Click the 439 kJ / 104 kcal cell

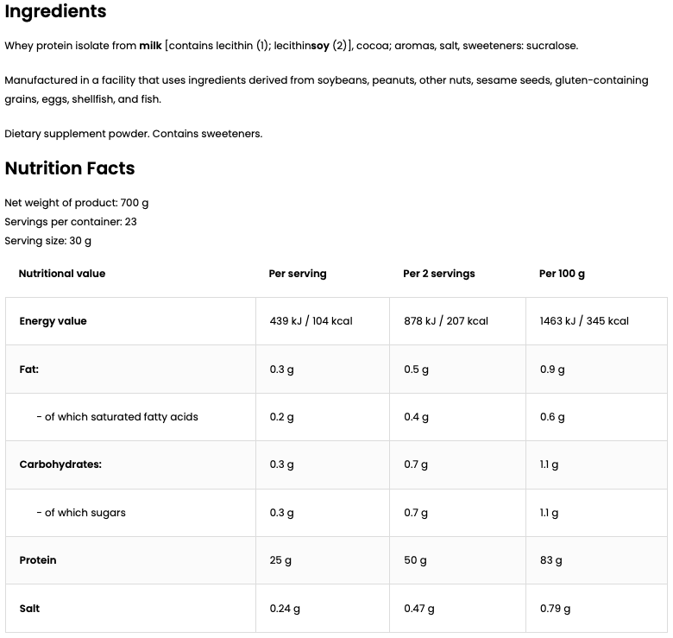coord(311,321)
